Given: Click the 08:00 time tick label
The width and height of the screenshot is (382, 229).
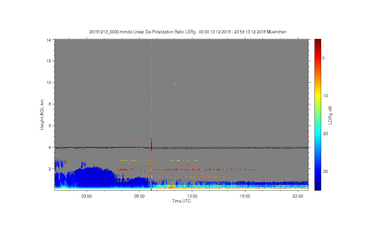Looking at the screenshot, I should (x=140, y=196).
